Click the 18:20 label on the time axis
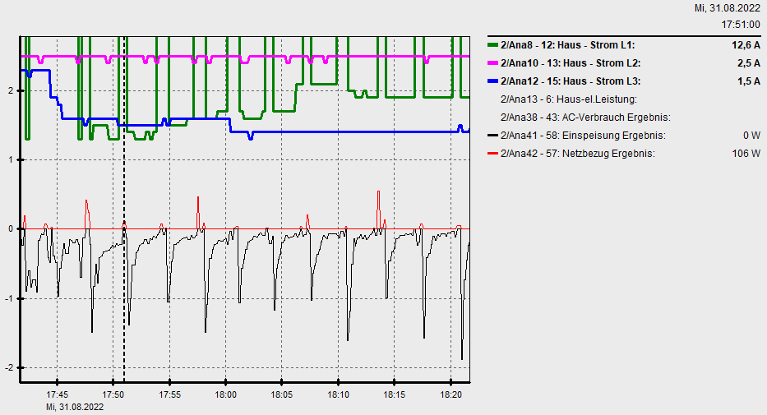 [x=450, y=394]
